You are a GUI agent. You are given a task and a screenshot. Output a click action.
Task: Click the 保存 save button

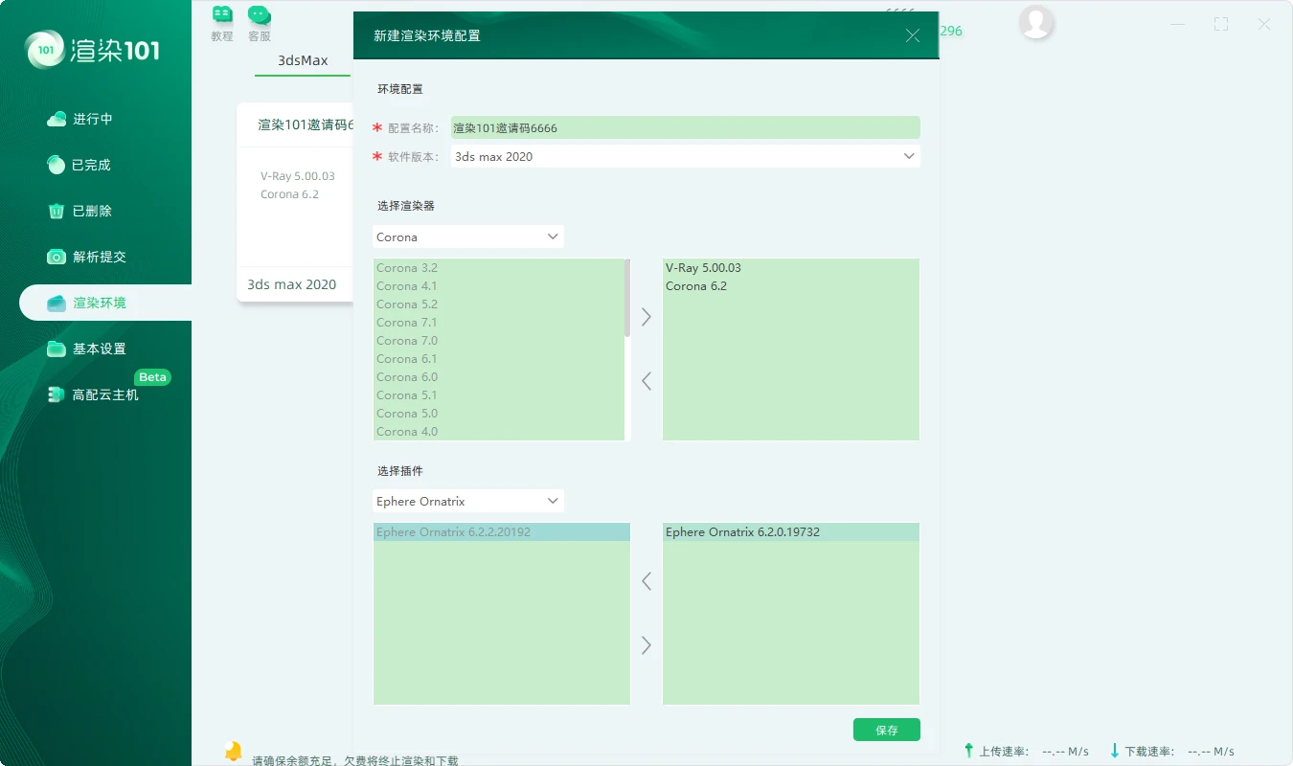pyautogui.click(x=887, y=730)
